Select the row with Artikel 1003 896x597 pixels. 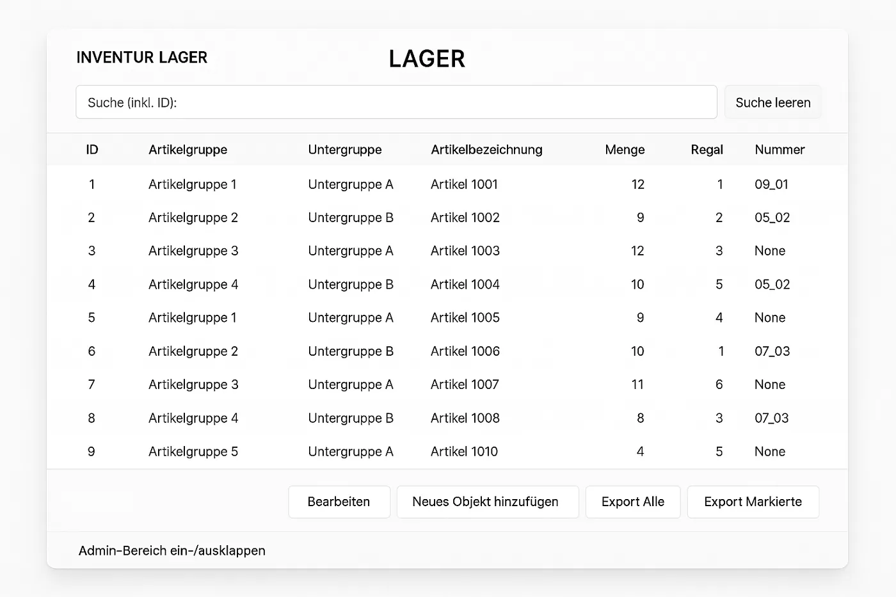(447, 251)
